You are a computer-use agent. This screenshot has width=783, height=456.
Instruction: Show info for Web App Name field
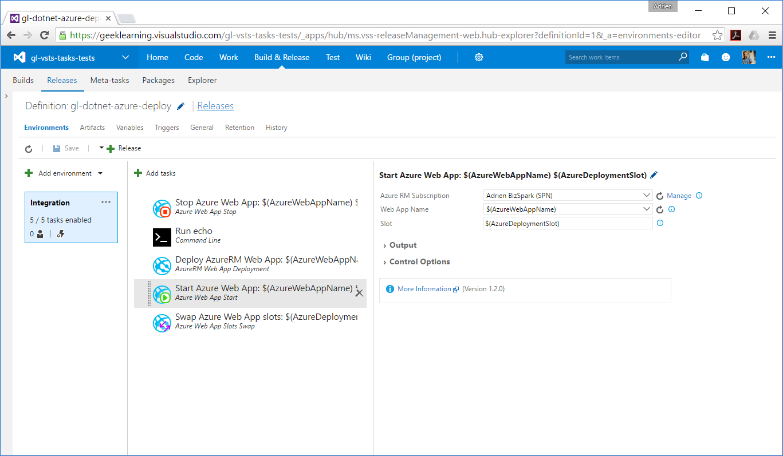[x=671, y=209]
